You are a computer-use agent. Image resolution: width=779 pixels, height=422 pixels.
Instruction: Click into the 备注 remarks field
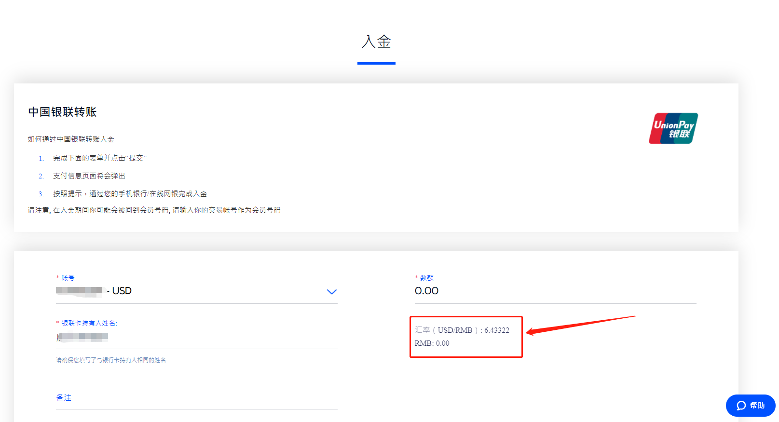[193, 398]
